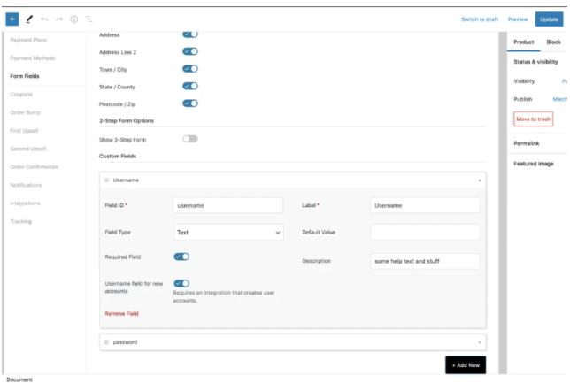This screenshot has width=570, height=383.
Task: Turn off the Required Field toggle
Action: (x=182, y=257)
